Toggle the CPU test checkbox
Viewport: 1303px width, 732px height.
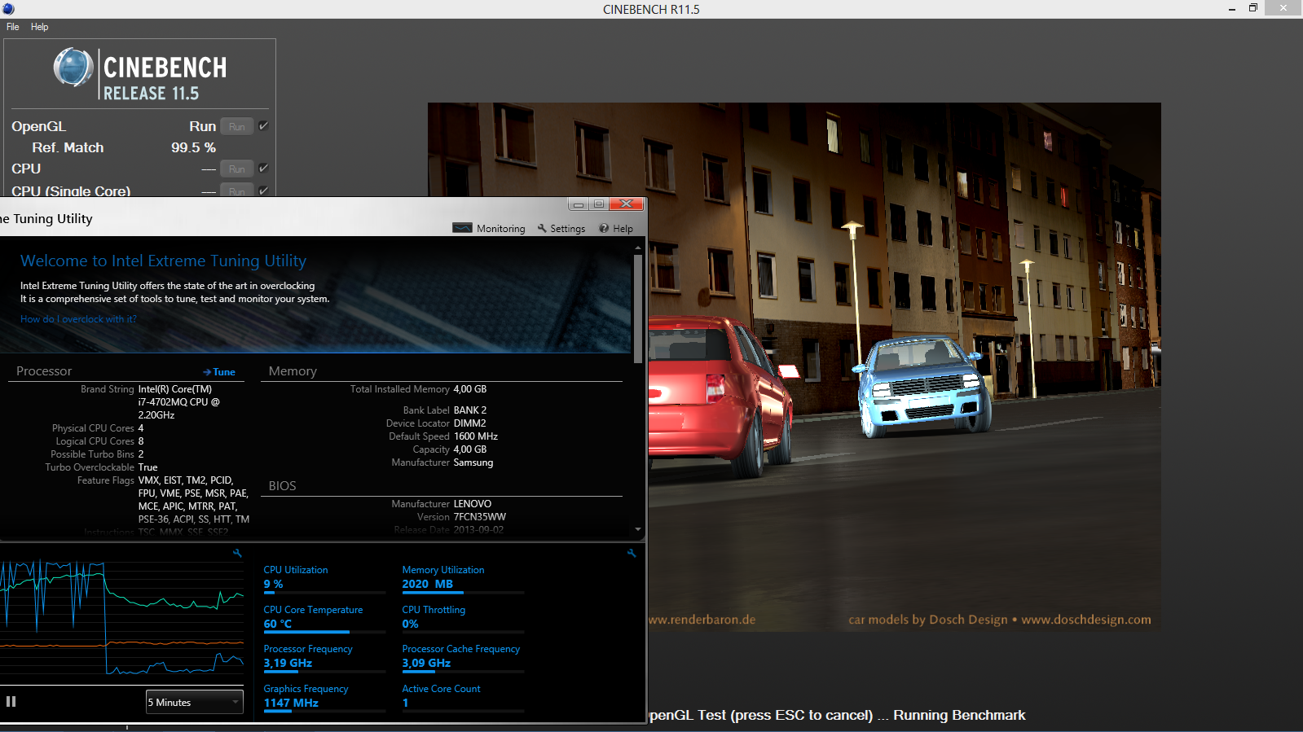(263, 168)
